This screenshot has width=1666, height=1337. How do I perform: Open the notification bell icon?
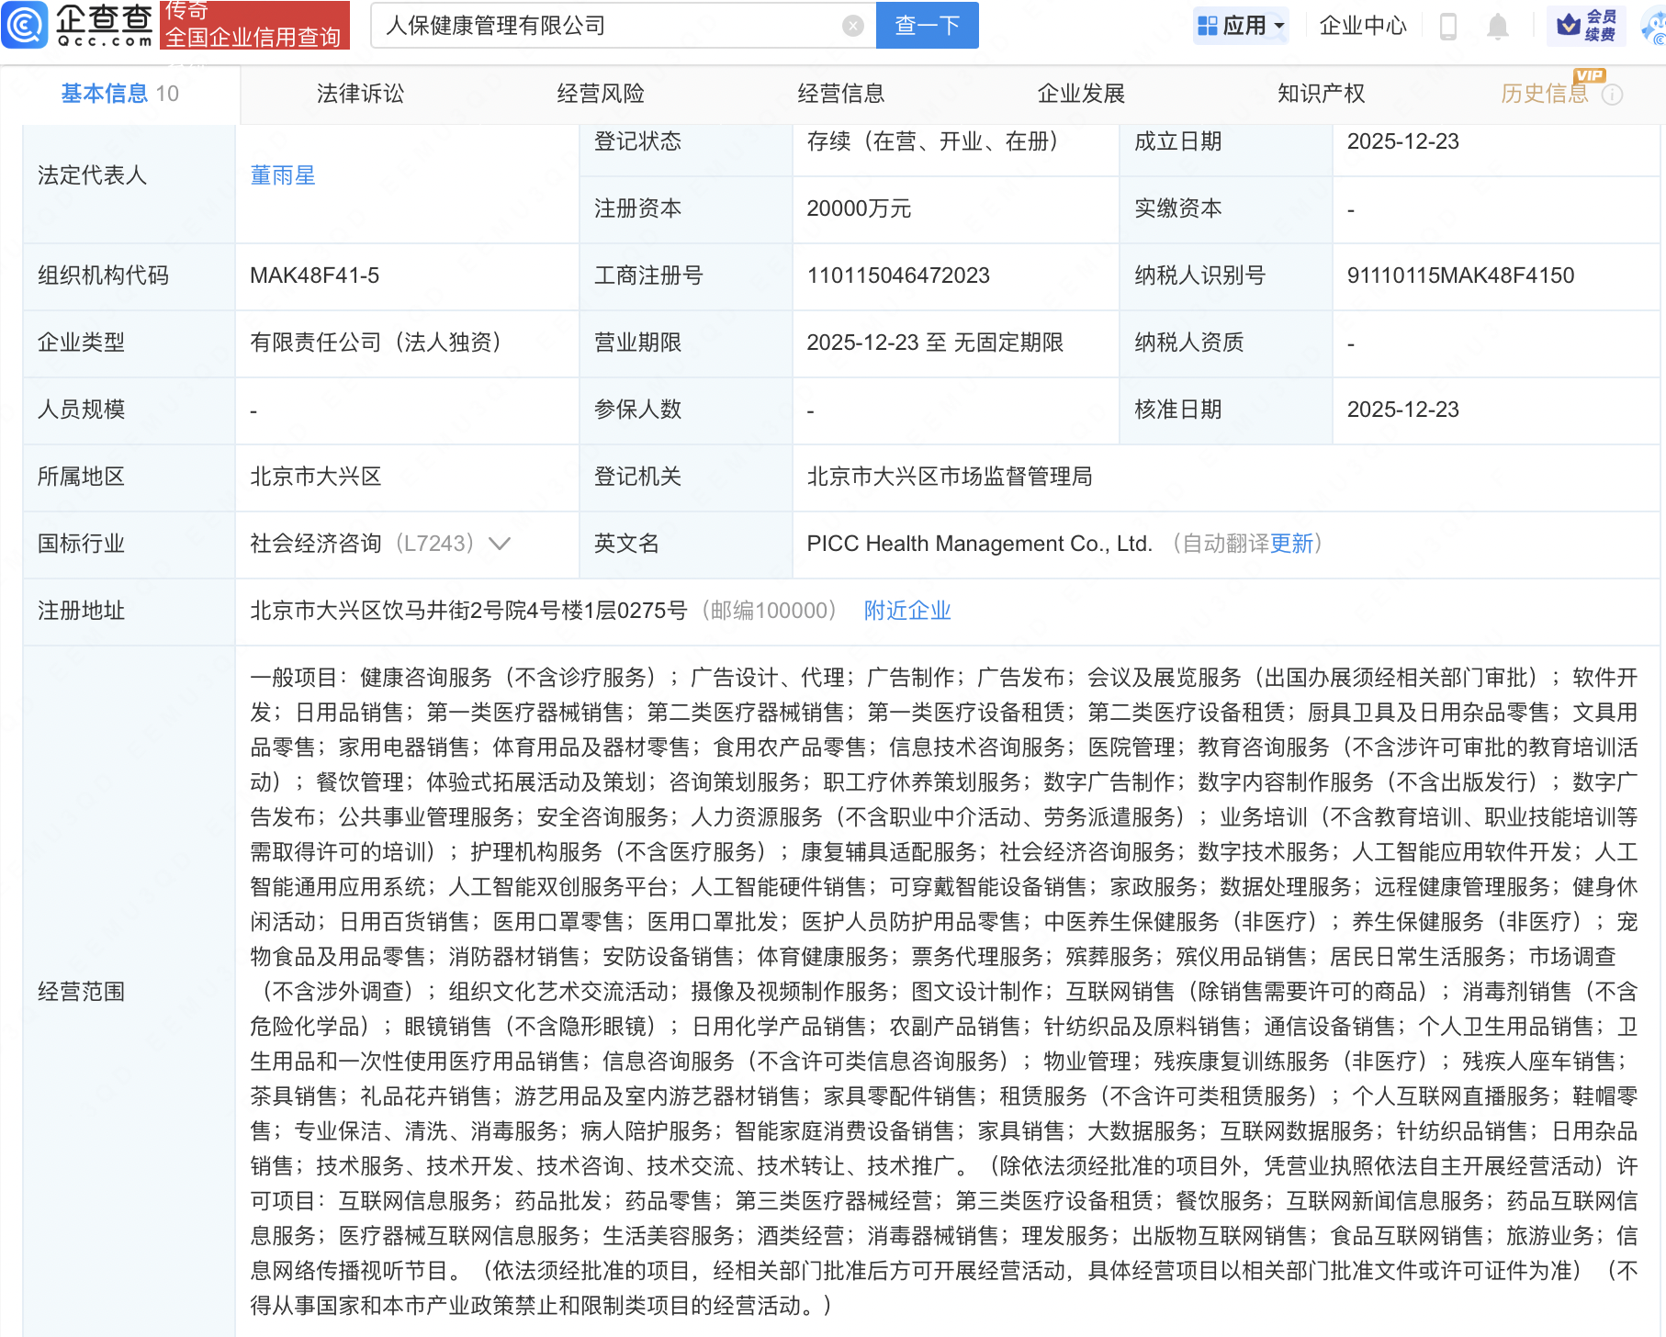[x=1497, y=25]
